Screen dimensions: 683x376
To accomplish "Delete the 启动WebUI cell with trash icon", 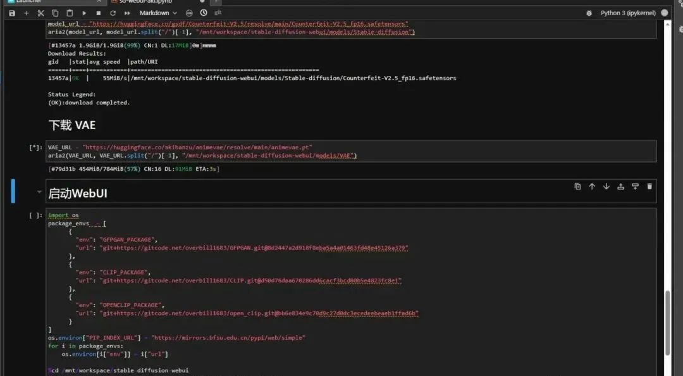I will pos(649,186).
